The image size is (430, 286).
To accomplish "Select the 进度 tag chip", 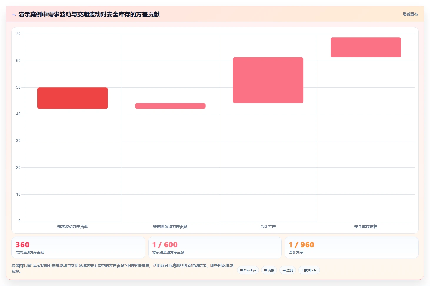I will (x=288, y=270).
